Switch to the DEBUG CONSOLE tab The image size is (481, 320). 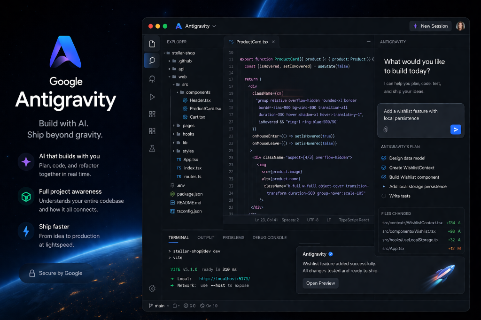270,237
